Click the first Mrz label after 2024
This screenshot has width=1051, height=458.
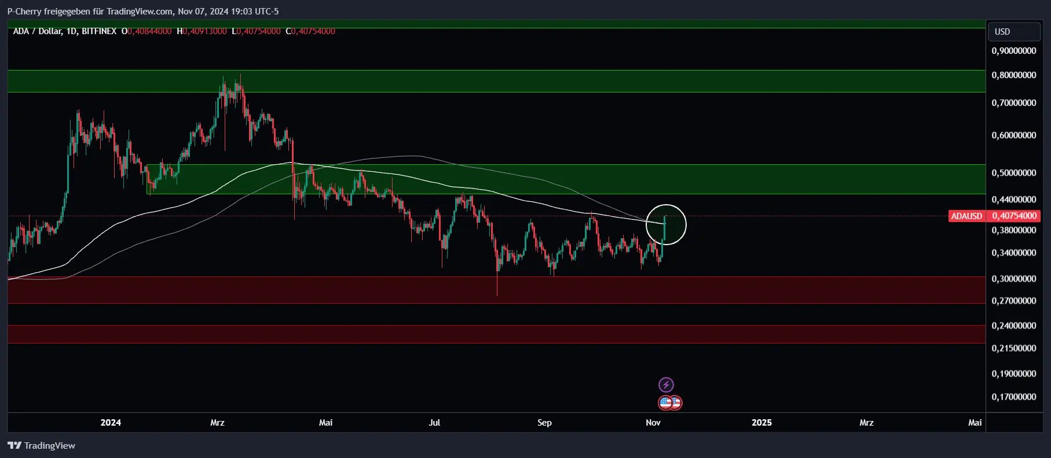217,423
